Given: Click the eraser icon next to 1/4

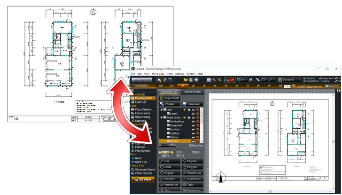Looking at the screenshot, I should pyautogui.click(x=251, y=80).
